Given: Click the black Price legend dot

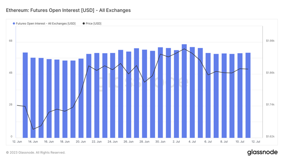Looking at the screenshot, I should [x=84, y=24].
